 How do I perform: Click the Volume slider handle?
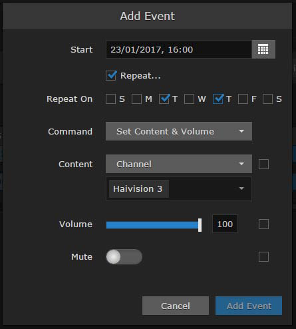click(x=200, y=225)
